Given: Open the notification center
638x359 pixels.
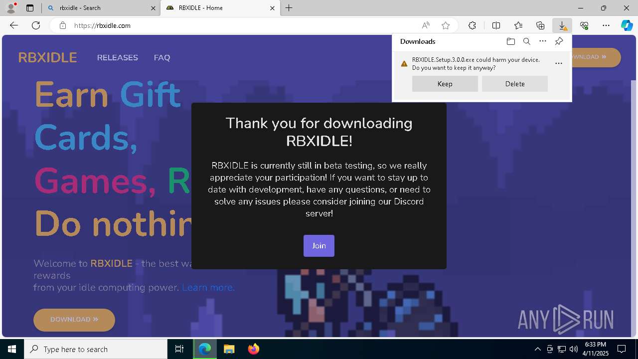Looking at the screenshot, I should [x=622, y=349].
